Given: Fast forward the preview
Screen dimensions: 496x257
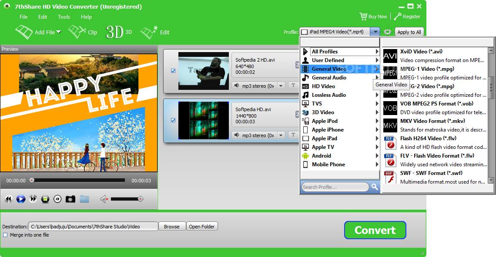Looking at the screenshot, I should point(33,199).
